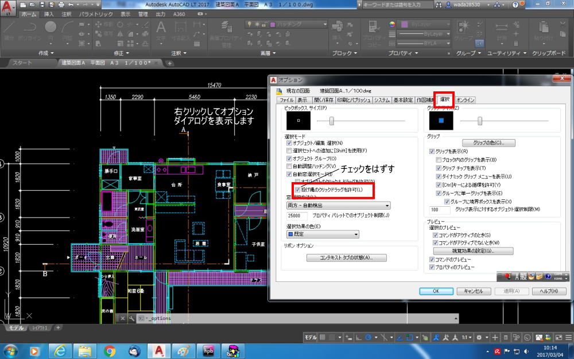Toggle the オブジェクト/編集 選択(N) checkbox
574x359 pixels.
[289, 143]
